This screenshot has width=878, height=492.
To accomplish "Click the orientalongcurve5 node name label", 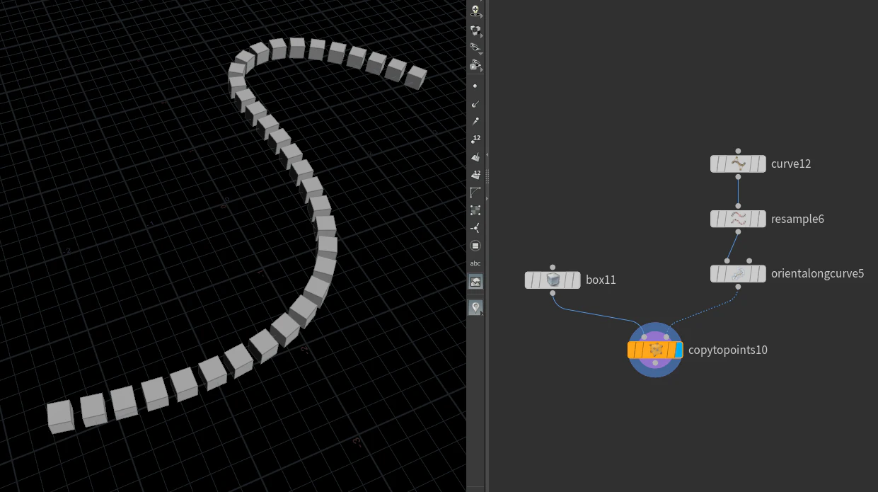I will pyautogui.click(x=817, y=273).
